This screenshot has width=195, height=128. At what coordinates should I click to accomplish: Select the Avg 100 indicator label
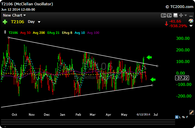click(x=93, y=33)
